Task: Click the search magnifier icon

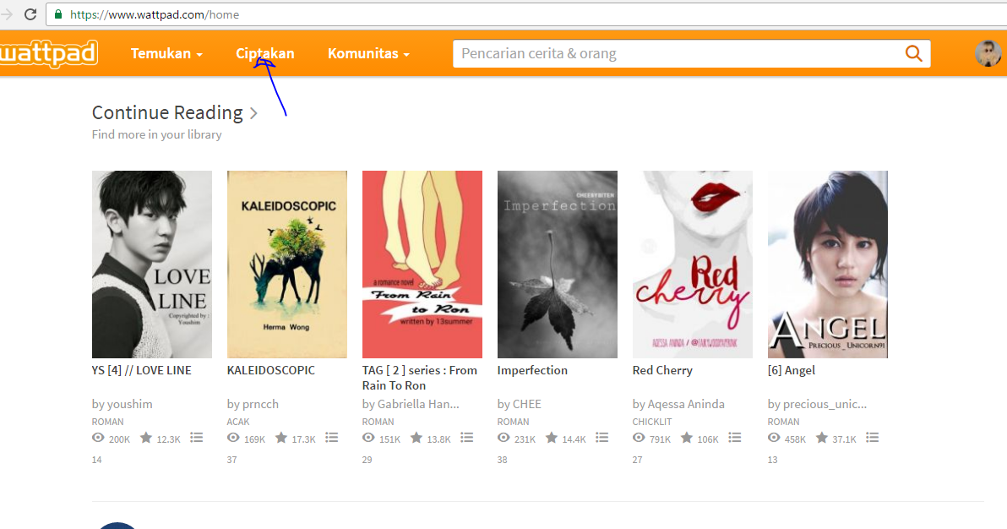Action: click(x=913, y=52)
